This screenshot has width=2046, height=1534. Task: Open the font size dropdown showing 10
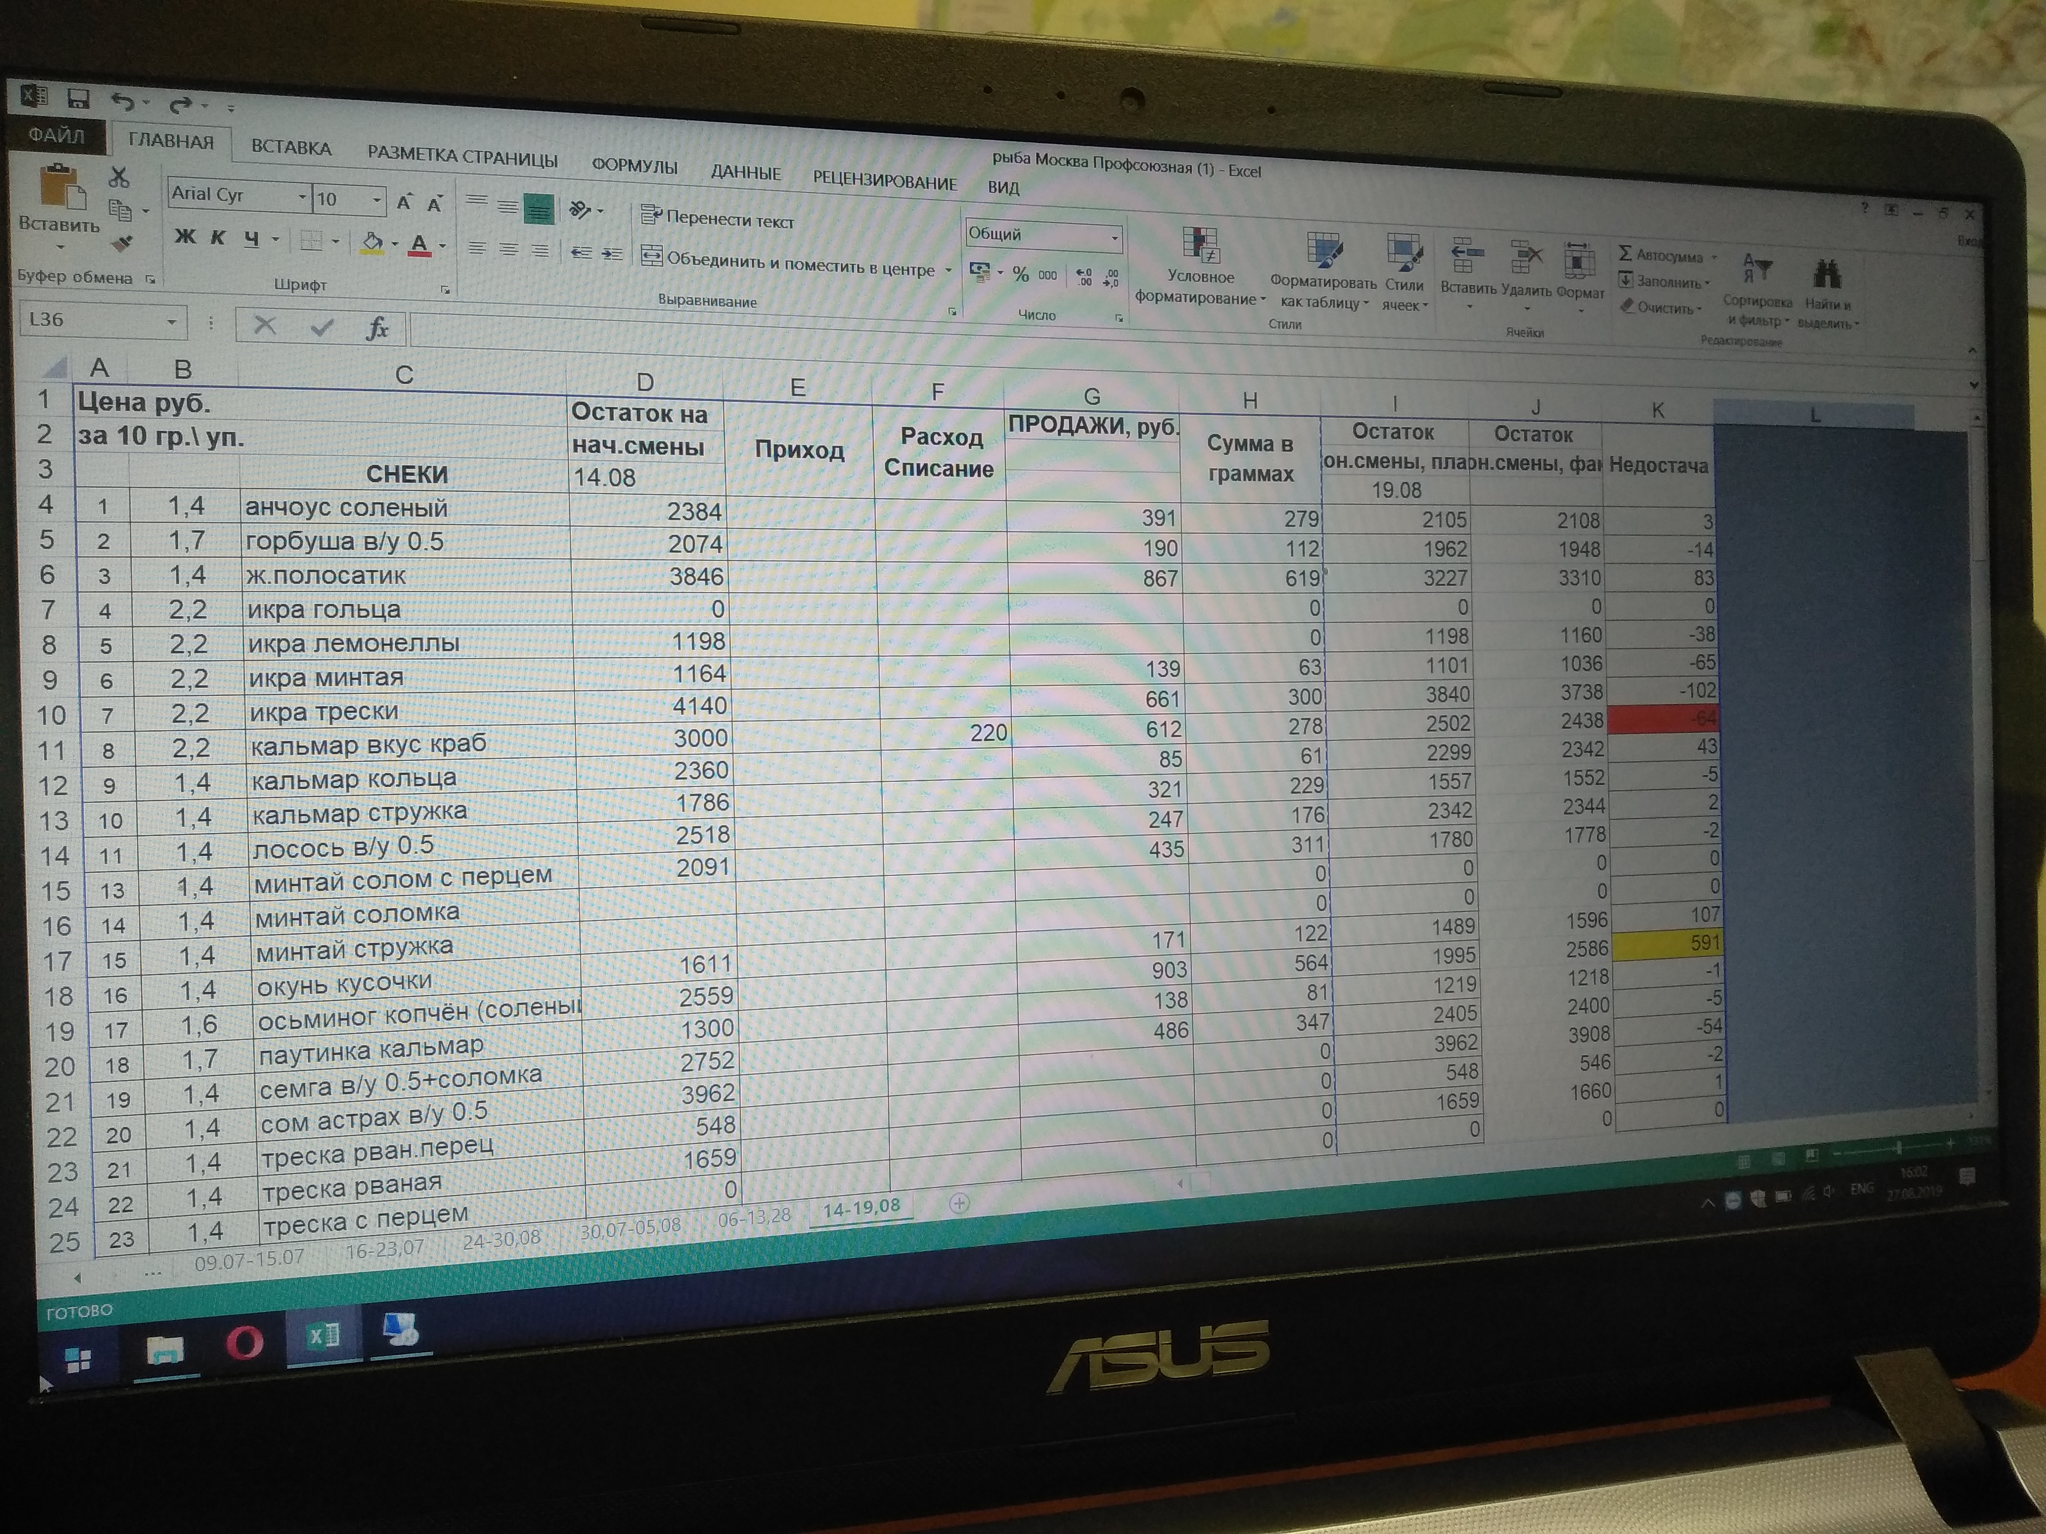[x=376, y=200]
